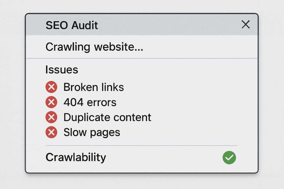Click the red error icon next to 404 errors

tap(51, 102)
